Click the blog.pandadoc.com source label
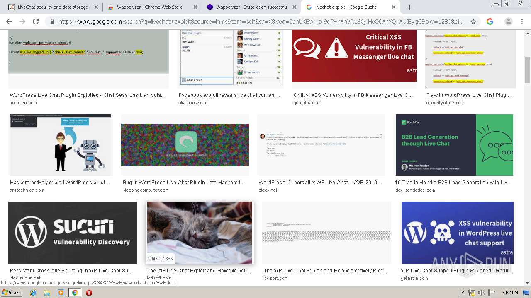Image resolution: width=531 pixels, height=298 pixels. [x=415, y=190]
